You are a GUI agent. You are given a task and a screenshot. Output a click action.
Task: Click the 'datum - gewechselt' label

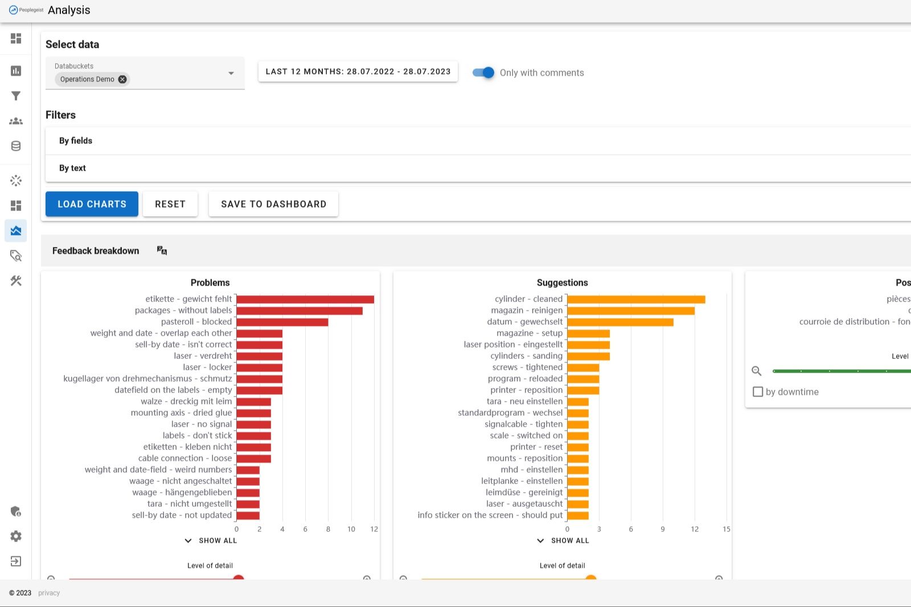click(525, 321)
